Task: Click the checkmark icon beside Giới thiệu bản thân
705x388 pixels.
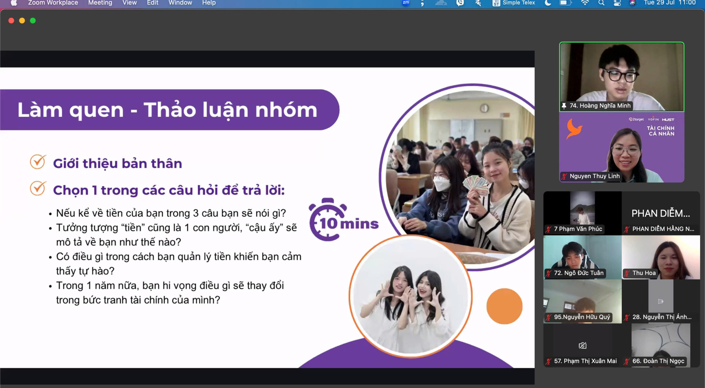Action: pos(38,162)
